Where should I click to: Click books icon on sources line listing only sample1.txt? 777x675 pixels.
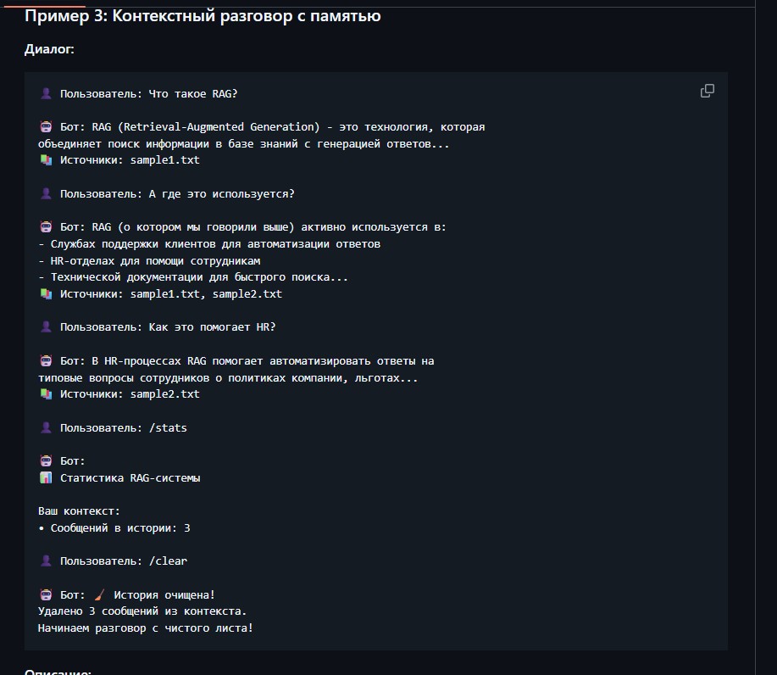(46, 160)
